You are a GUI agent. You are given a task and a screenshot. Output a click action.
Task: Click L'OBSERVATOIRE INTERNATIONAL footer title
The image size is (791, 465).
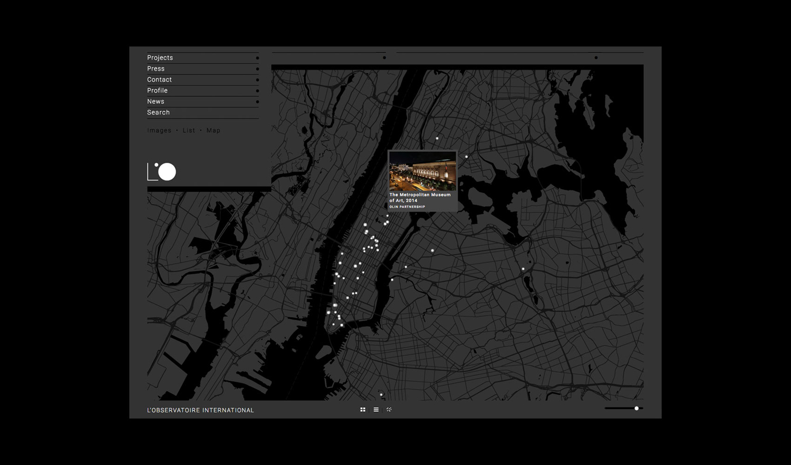pyautogui.click(x=200, y=410)
